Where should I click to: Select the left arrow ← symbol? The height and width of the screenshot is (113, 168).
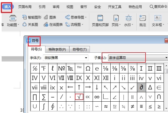point(70,87)
